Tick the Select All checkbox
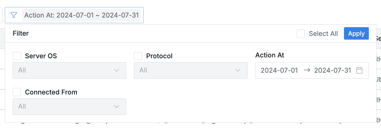The width and height of the screenshot is (381, 129). click(301, 34)
